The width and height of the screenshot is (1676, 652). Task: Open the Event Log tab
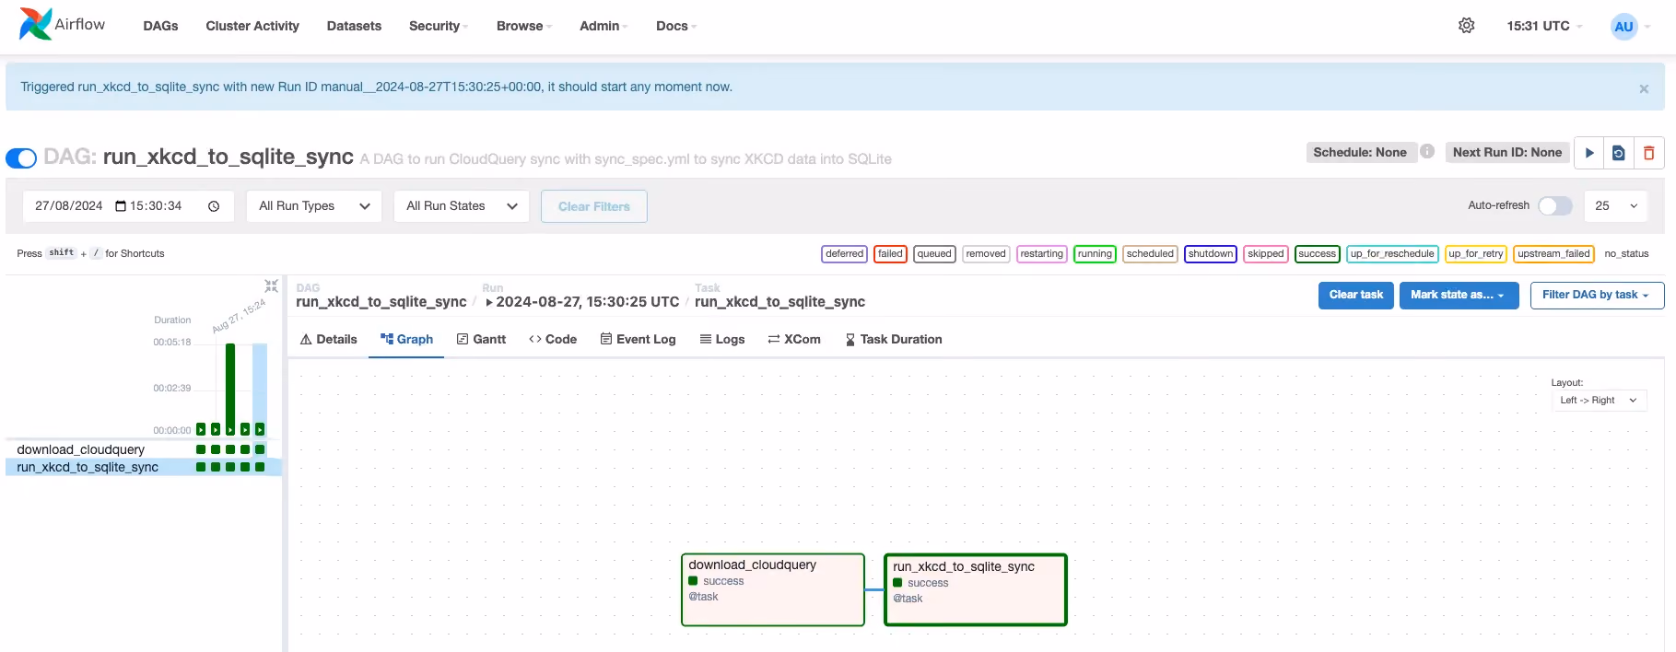click(638, 339)
